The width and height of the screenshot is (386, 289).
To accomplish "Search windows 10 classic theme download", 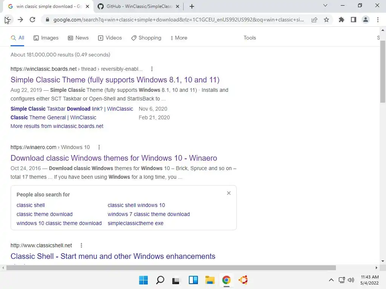I will (x=59, y=224).
